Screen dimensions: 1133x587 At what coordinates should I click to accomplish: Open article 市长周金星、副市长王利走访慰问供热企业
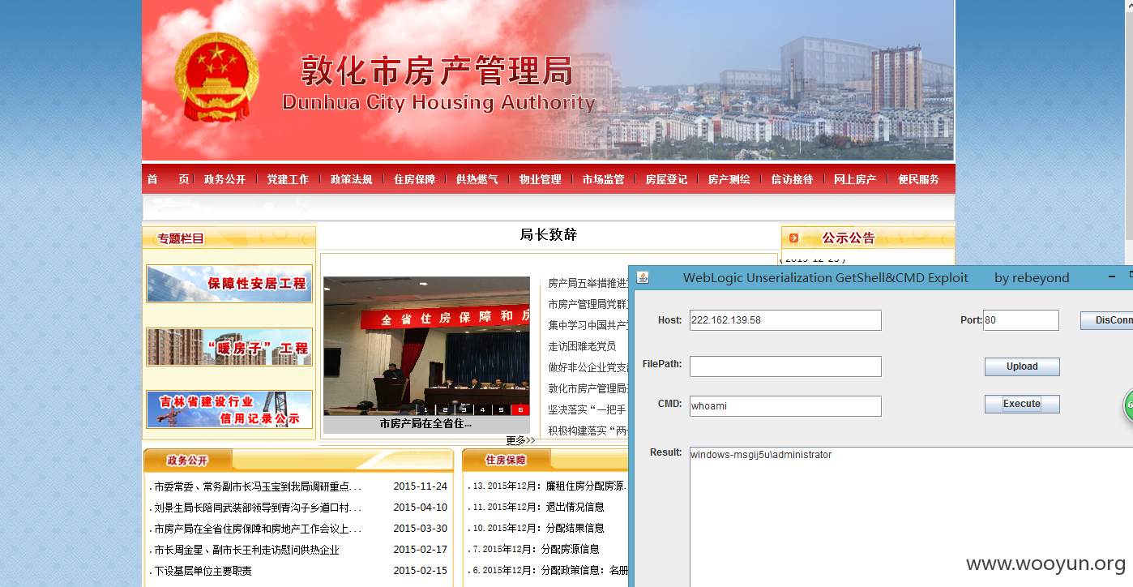click(246, 550)
